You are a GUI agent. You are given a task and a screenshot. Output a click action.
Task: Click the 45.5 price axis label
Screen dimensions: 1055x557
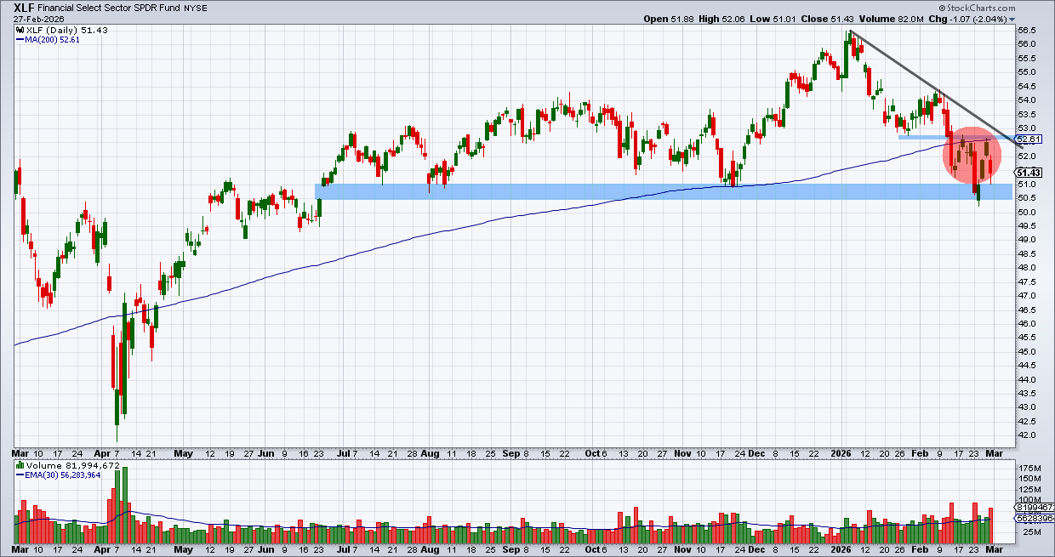tap(1026, 338)
